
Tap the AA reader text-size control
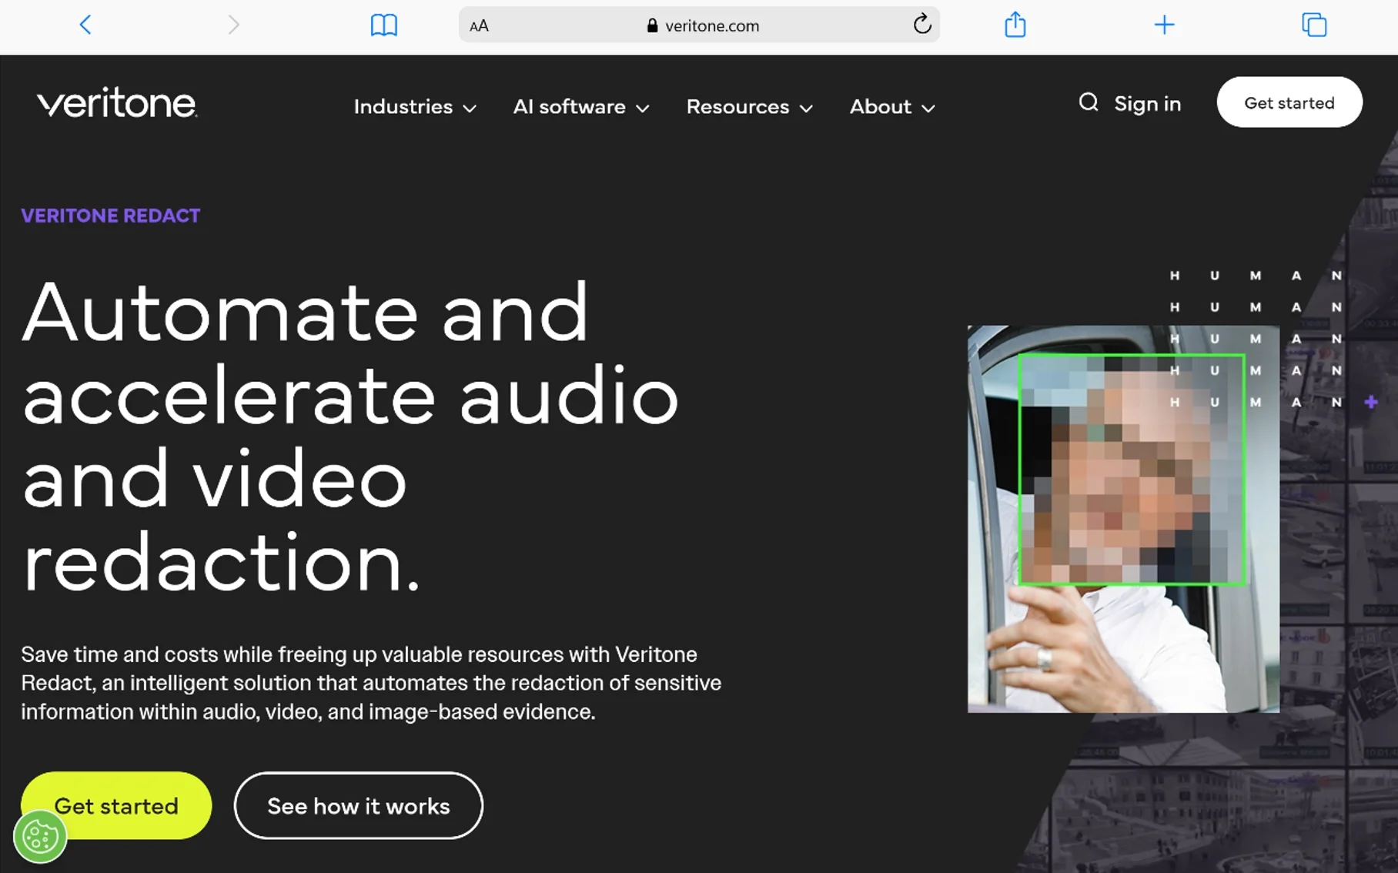click(x=479, y=25)
